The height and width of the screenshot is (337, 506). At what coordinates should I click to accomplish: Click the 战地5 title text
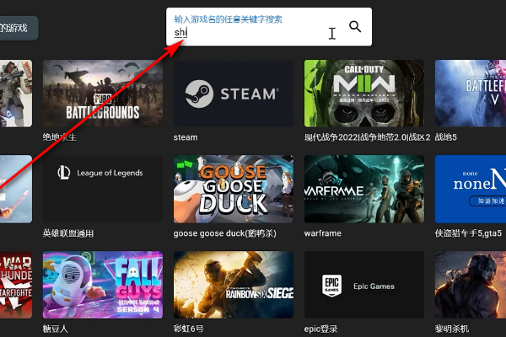pyautogui.click(x=445, y=137)
